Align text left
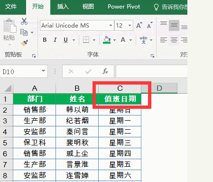Screen dimensions: 213x182 point(164,40)
